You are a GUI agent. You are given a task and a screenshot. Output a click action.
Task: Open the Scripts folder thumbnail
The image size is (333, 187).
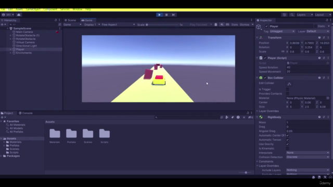pos(104,133)
